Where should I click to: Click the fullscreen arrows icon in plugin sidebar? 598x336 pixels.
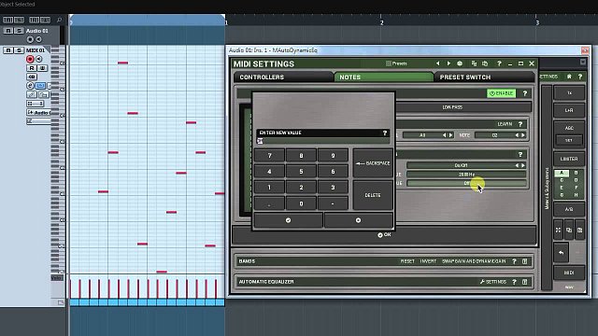click(558, 231)
